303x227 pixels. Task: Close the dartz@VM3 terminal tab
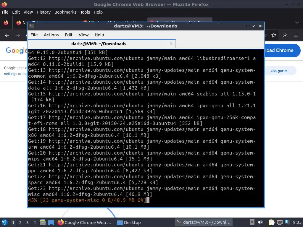pos(171,43)
